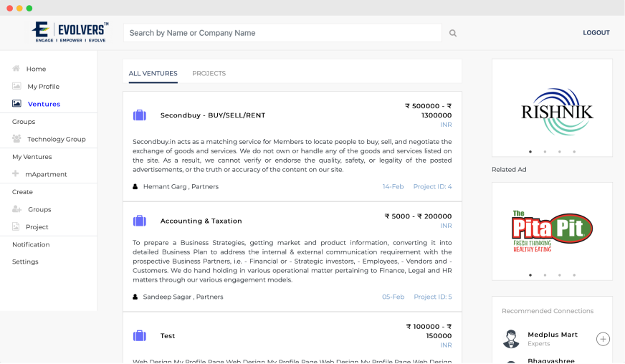Screen dimensions: 625x364
Task: Focus the Search by Name field
Action: coord(282,33)
